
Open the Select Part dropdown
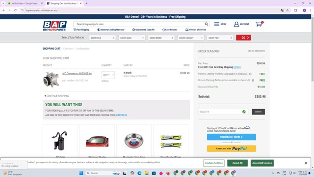pos(220,38)
